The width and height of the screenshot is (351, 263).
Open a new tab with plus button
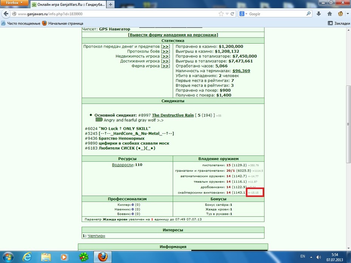click(x=111, y=5)
